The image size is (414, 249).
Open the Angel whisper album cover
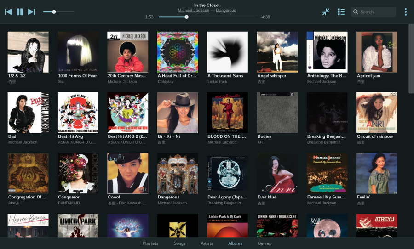point(277,52)
